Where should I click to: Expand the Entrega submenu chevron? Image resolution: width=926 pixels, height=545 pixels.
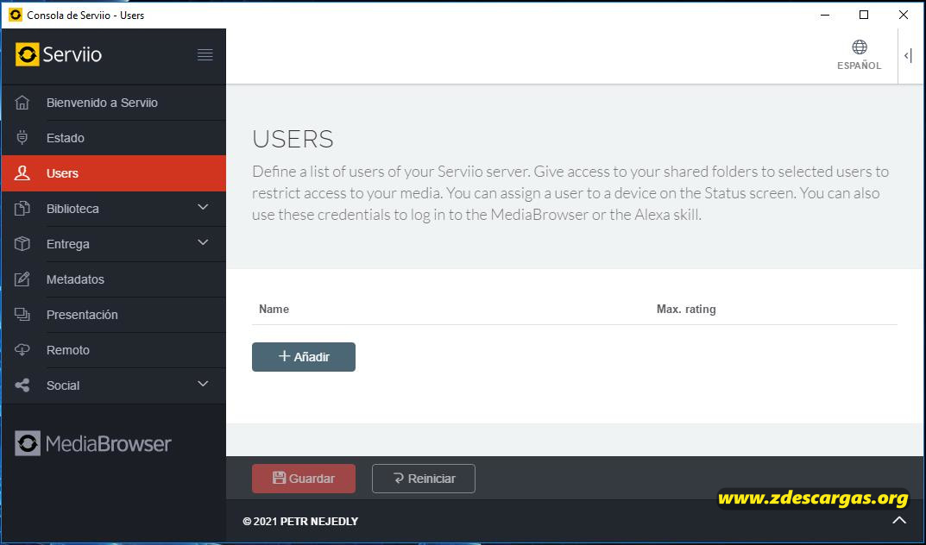[x=203, y=242]
